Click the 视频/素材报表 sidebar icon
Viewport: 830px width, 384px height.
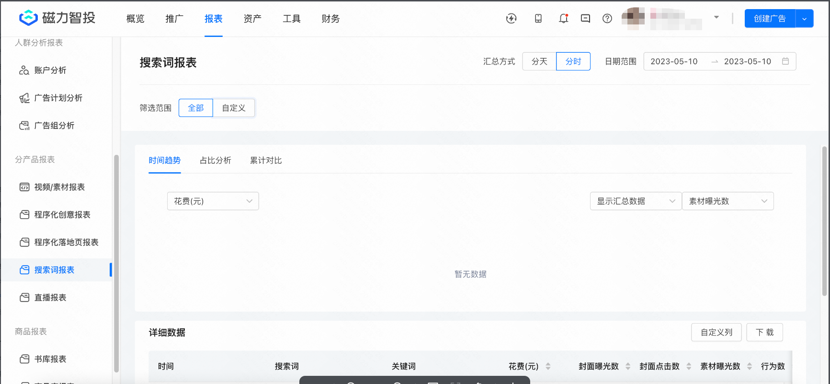pyautogui.click(x=24, y=187)
